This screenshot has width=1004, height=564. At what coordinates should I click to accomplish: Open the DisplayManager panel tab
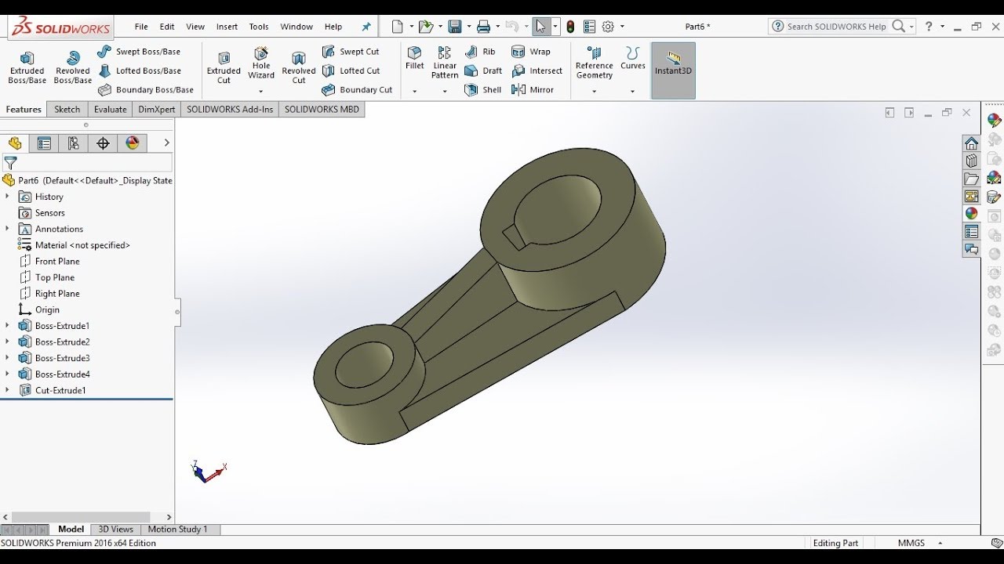(133, 143)
